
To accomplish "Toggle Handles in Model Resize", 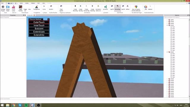I will coord(20,8).
